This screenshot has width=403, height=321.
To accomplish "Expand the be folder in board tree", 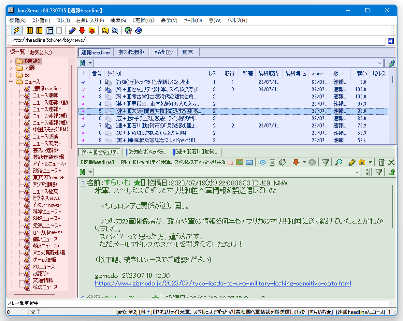I will click(11, 75).
